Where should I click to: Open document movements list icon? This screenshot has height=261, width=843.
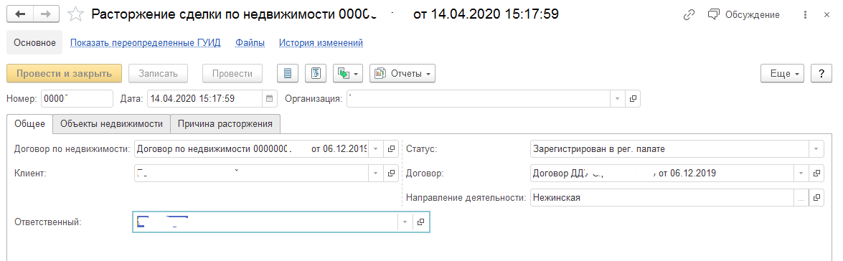click(x=288, y=74)
